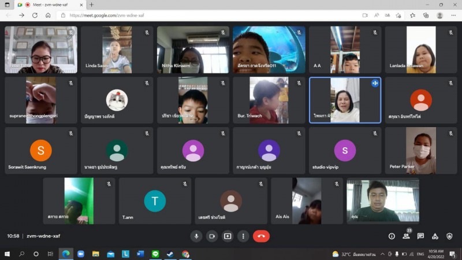Open the chat with everyone panel
Screen dimensions: 462x260
(420, 236)
